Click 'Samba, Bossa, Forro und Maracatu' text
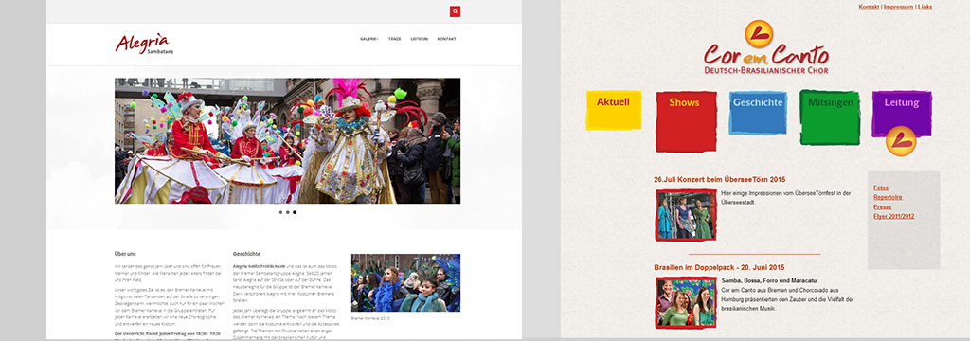 click(769, 280)
